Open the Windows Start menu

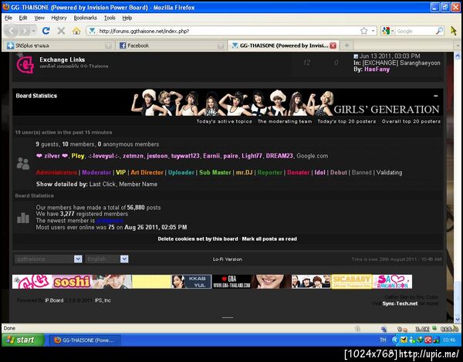coord(23,340)
